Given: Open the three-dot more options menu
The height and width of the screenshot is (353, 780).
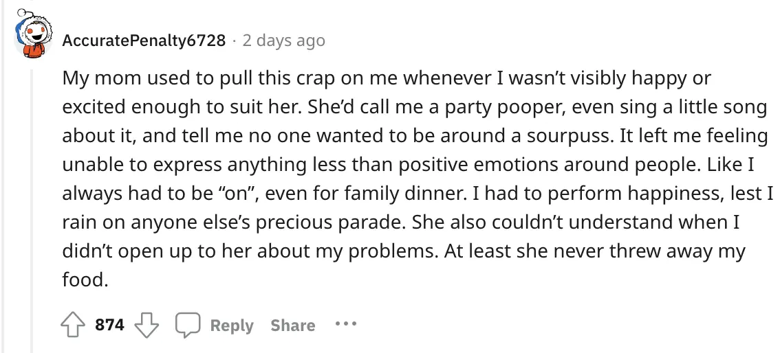Looking at the screenshot, I should (346, 323).
